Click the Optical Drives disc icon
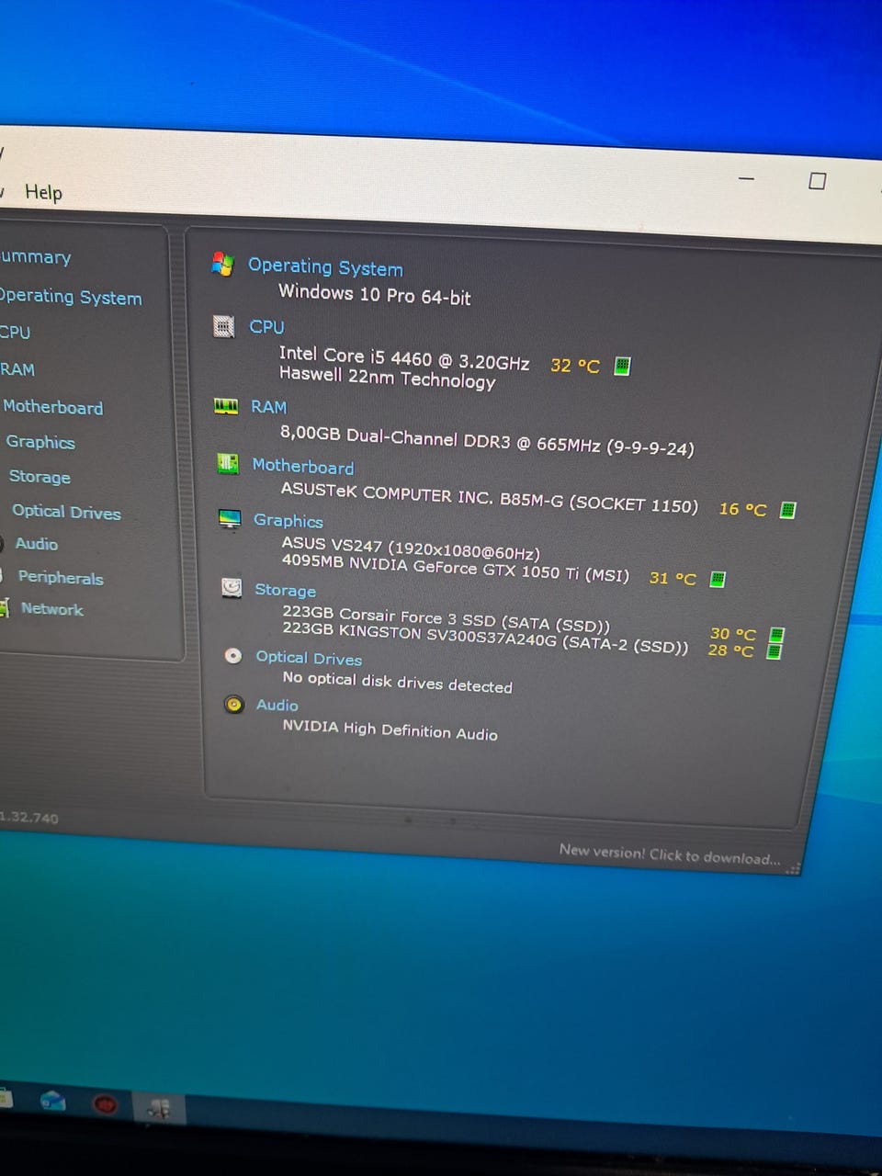 click(233, 656)
